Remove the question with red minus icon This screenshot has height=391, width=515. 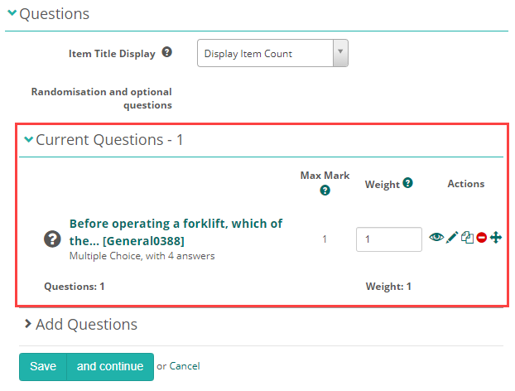click(x=481, y=238)
